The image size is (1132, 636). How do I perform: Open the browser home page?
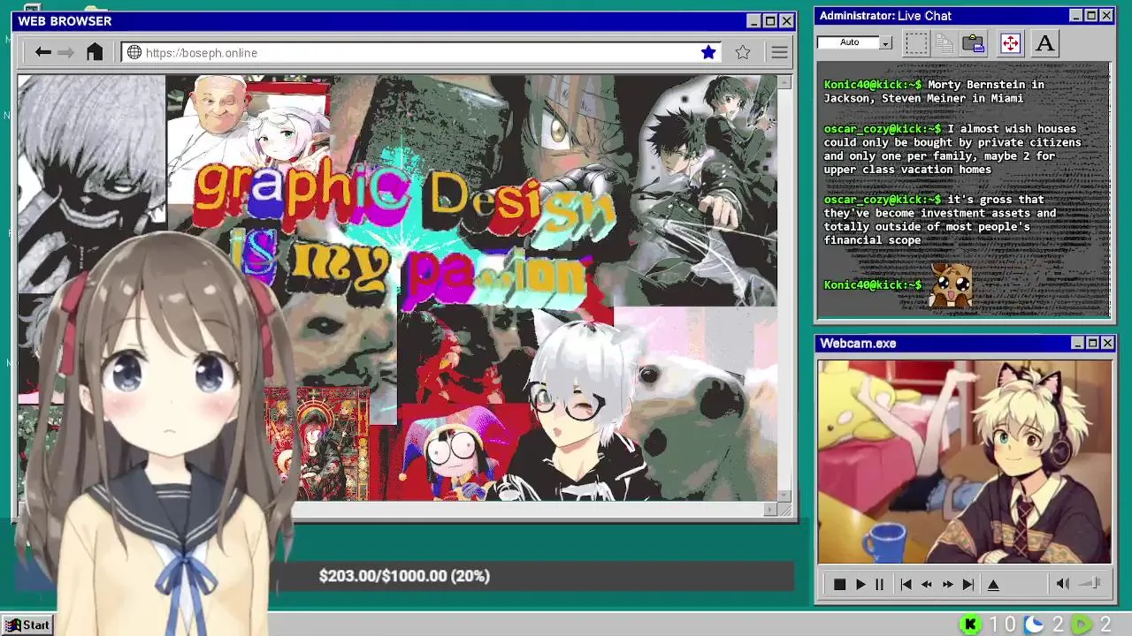[x=95, y=53]
